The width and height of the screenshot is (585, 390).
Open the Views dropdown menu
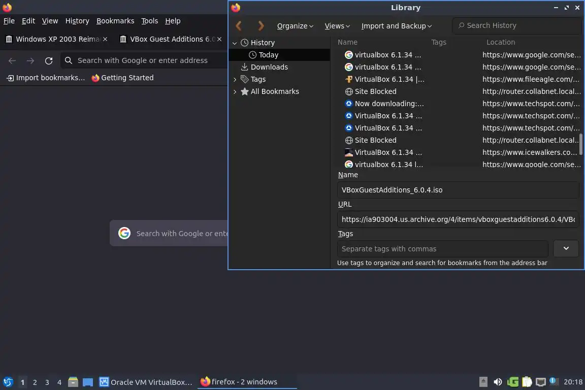337,26
